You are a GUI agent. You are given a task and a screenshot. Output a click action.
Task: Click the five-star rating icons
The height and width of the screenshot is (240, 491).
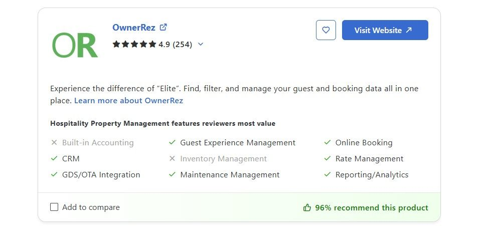134,44
